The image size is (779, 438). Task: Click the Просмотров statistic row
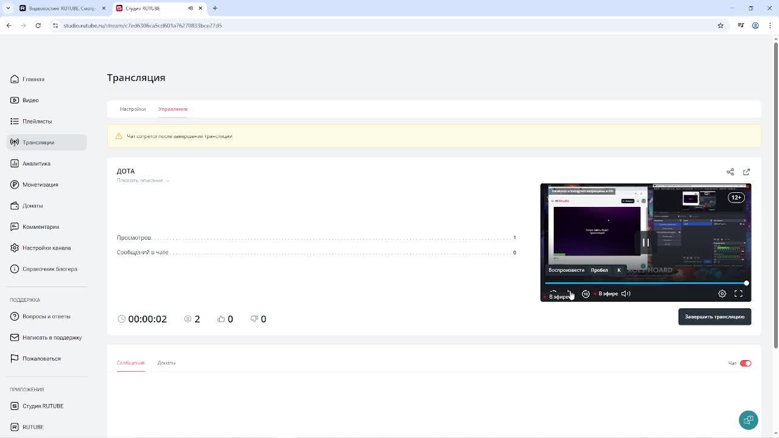click(x=316, y=238)
